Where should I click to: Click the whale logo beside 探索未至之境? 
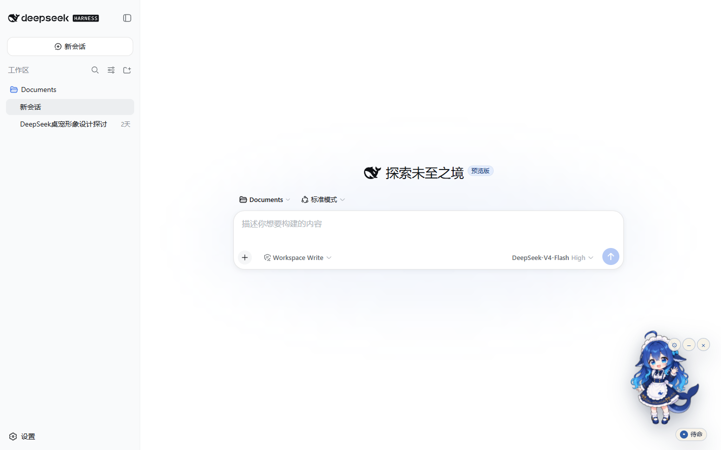[373, 173]
